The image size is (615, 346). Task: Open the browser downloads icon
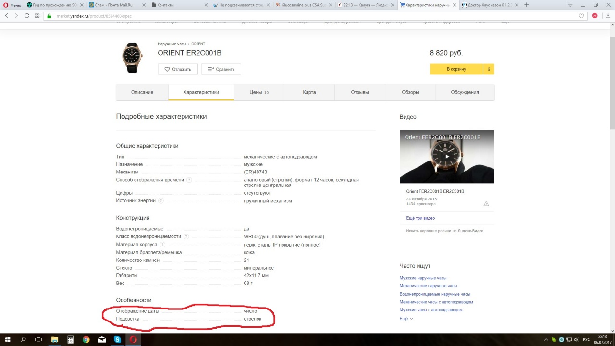tap(608, 16)
